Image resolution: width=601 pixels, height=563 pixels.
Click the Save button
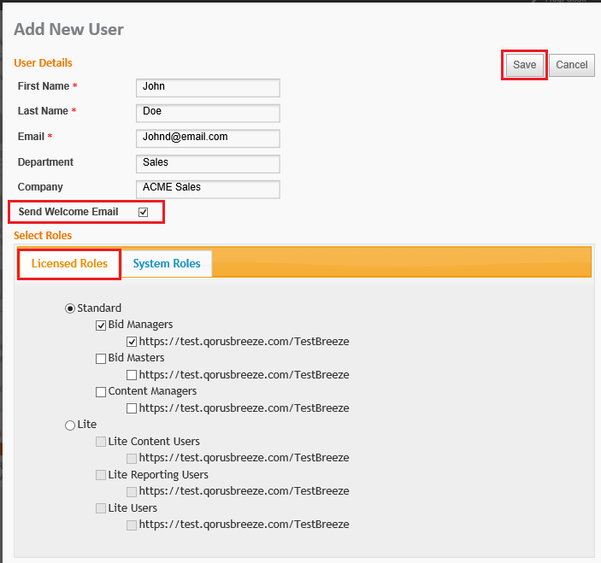click(524, 65)
